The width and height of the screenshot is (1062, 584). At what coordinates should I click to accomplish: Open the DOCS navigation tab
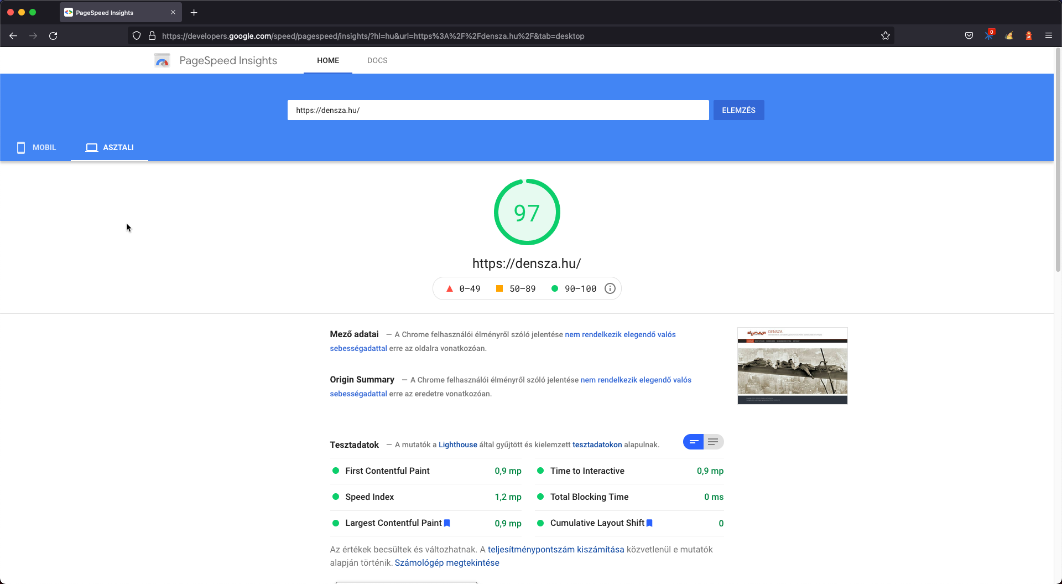click(377, 60)
